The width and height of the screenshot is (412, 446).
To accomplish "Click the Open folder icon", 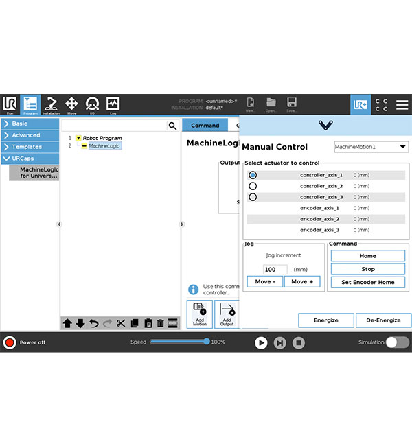I will point(271,105).
